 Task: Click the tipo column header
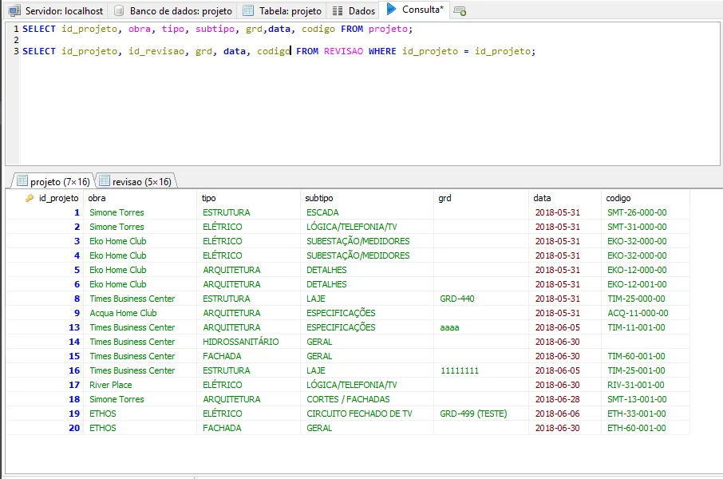[x=208, y=198]
